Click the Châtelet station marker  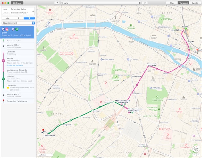coord(186,41)
